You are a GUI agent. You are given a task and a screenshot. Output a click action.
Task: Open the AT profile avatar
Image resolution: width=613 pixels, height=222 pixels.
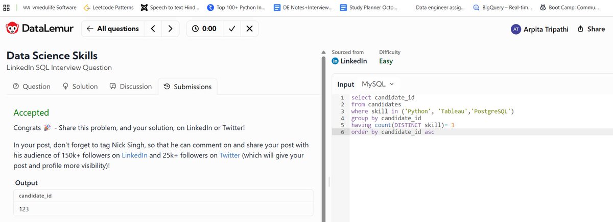[x=516, y=29]
